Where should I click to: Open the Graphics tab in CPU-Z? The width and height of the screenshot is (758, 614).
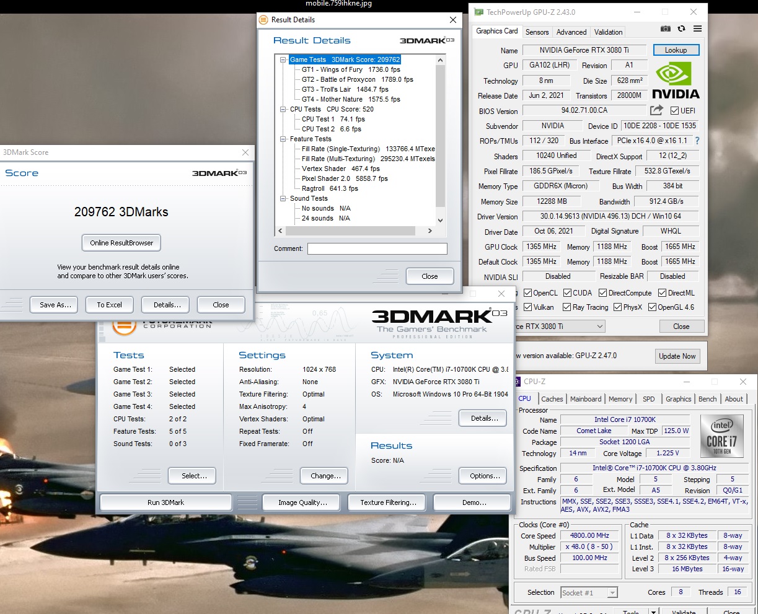(678, 399)
